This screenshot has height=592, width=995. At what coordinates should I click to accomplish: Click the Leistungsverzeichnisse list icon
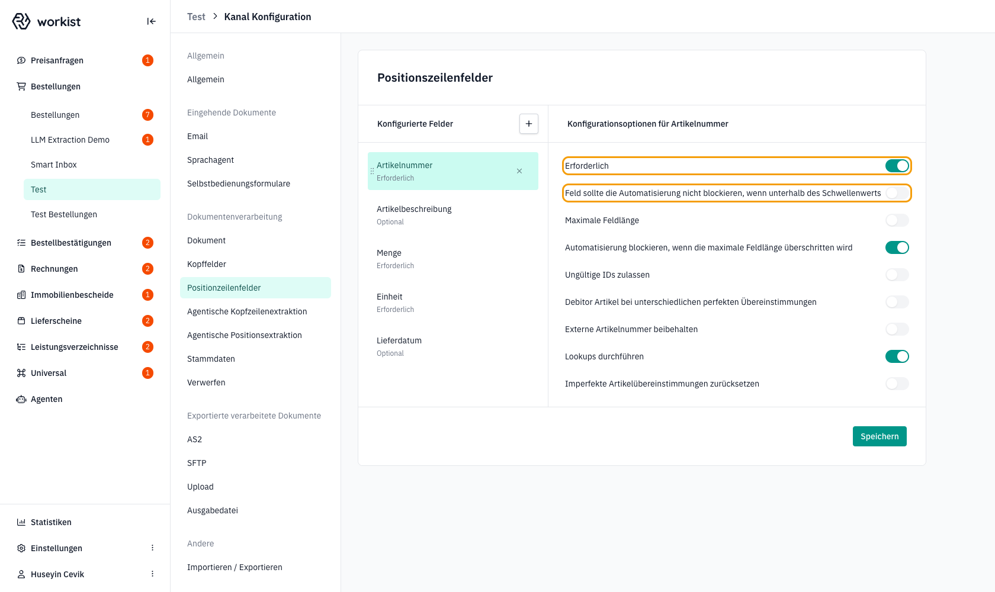[x=21, y=347]
